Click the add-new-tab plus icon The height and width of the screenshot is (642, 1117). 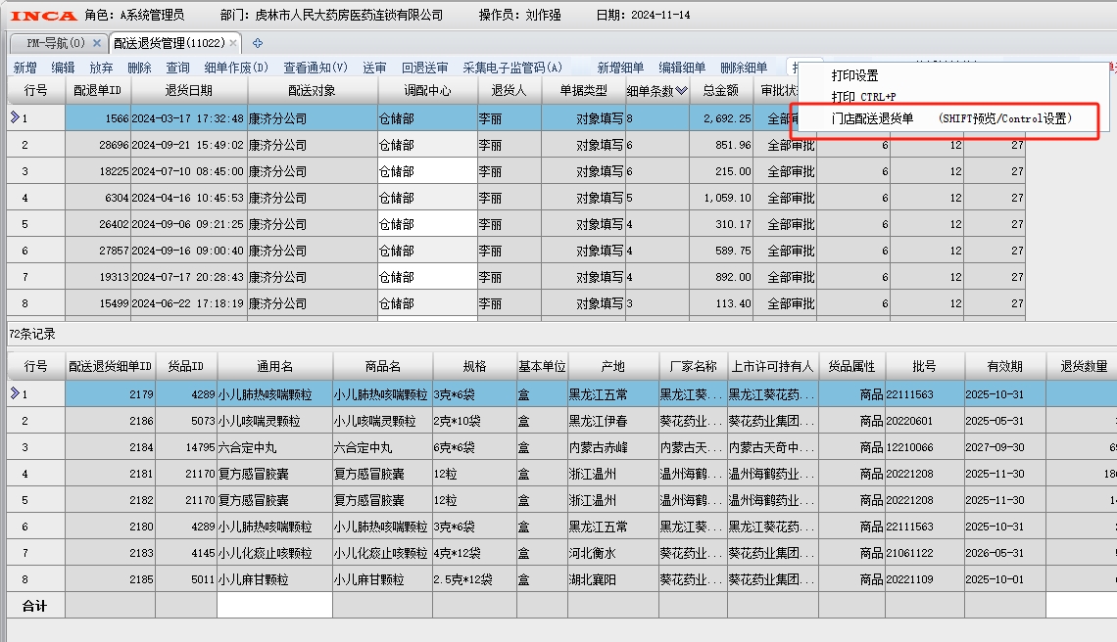(258, 43)
